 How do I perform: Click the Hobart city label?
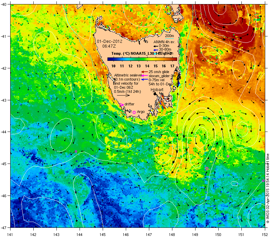coord(157,90)
